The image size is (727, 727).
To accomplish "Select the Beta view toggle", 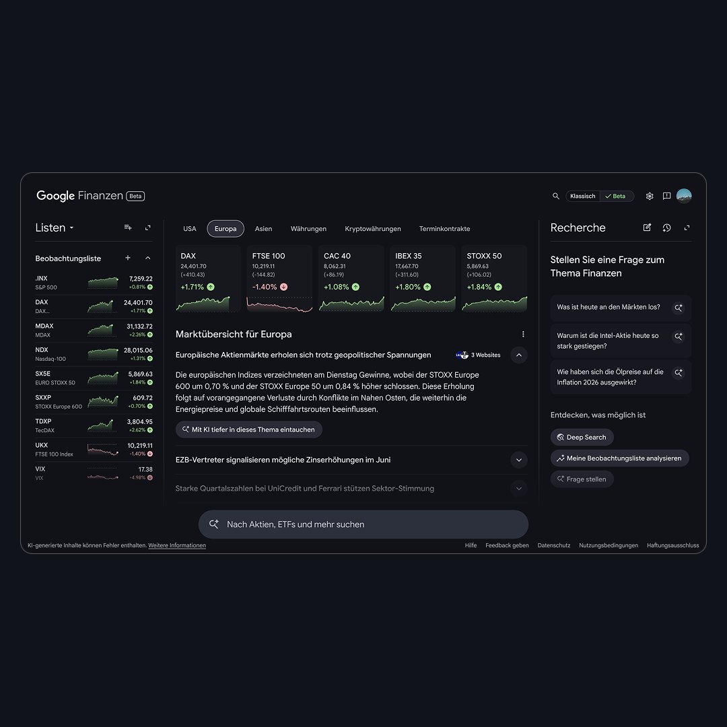I will pyautogui.click(x=616, y=196).
